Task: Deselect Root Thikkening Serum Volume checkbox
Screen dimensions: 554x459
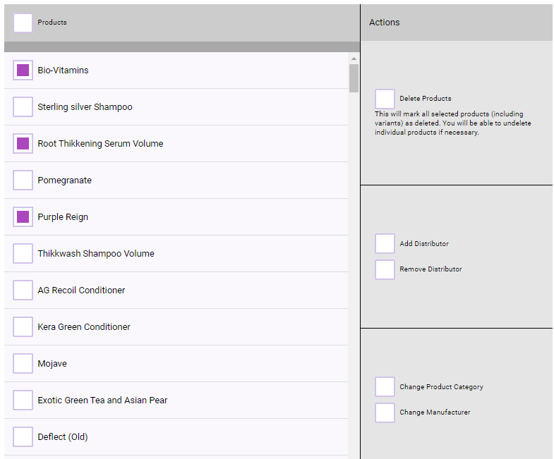Action: click(x=23, y=144)
